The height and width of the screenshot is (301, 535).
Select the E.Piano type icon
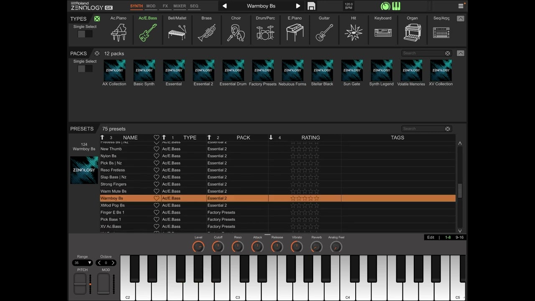click(295, 32)
